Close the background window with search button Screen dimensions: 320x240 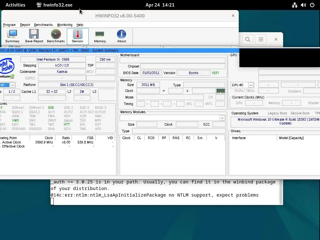click(x=276, y=39)
